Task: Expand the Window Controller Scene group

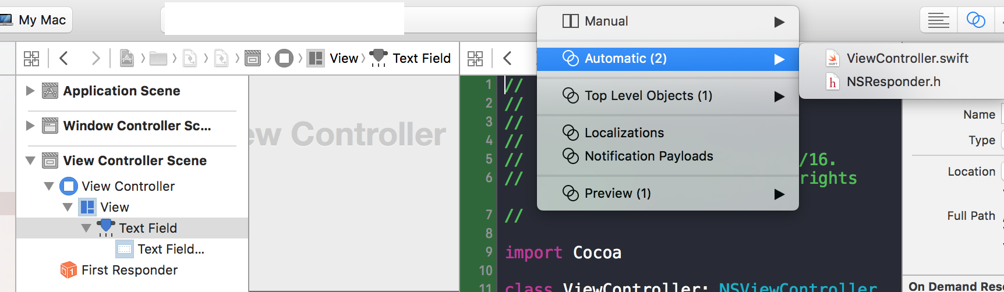Action: pyautogui.click(x=30, y=126)
